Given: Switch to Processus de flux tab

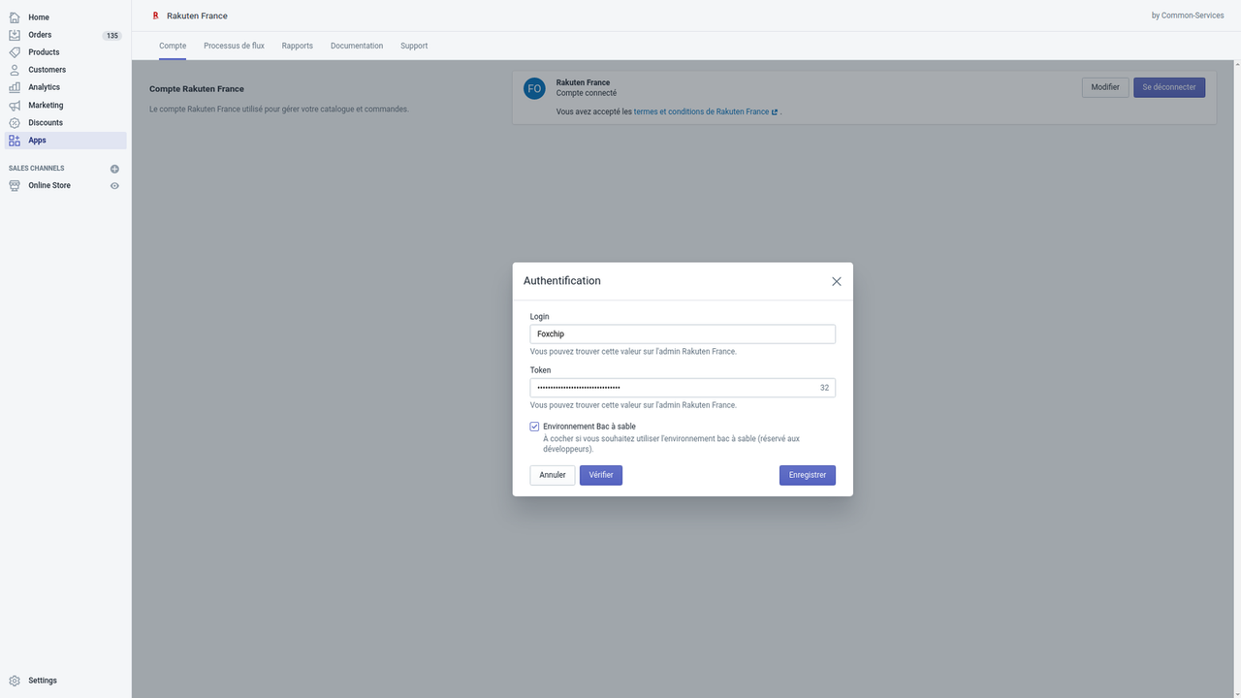Looking at the screenshot, I should 234,46.
